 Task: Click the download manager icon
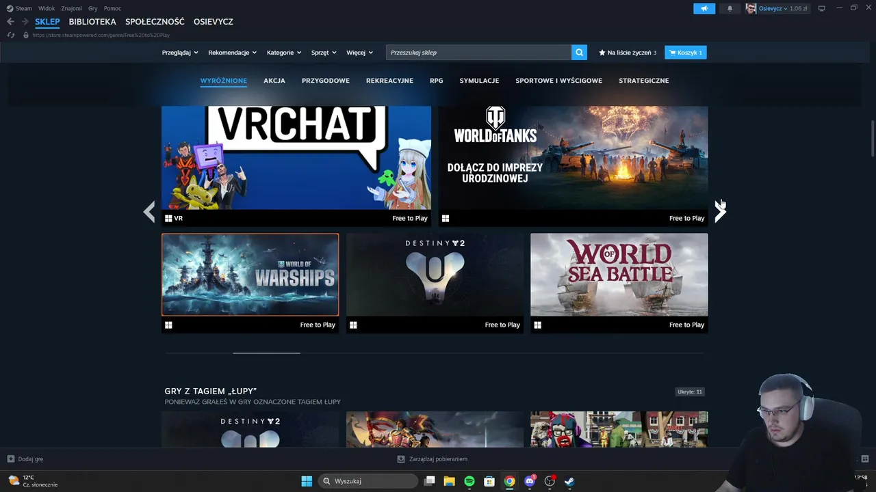pyautogui.click(x=401, y=459)
